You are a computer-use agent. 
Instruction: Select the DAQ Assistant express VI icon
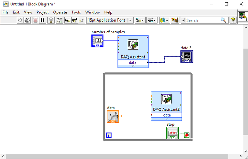coord(133,45)
